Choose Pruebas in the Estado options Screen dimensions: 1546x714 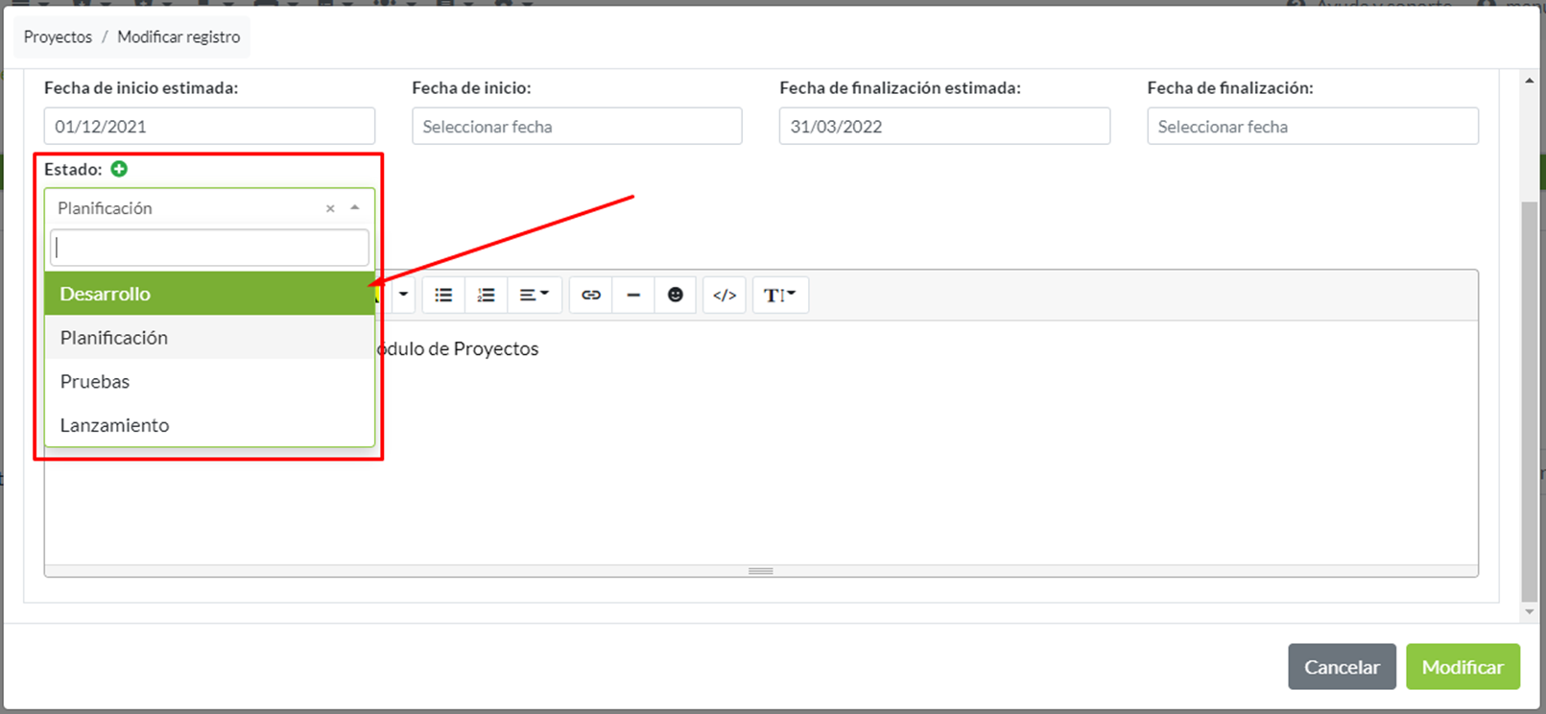point(209,381)
